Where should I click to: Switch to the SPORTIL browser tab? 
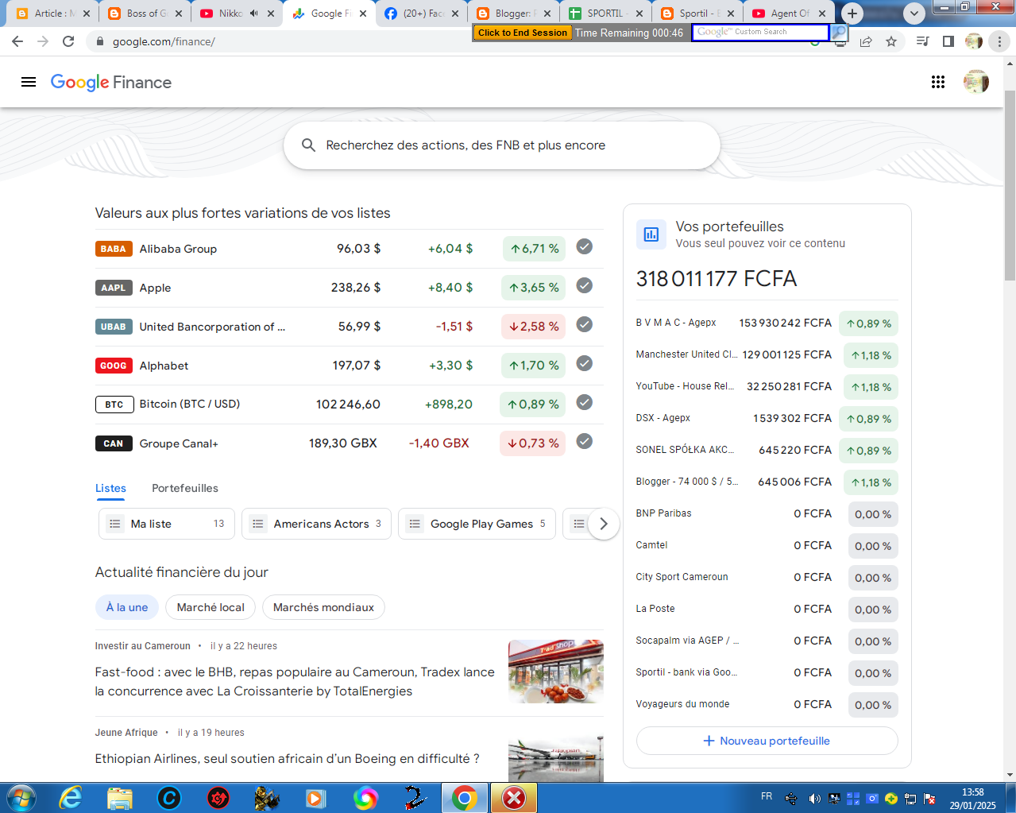pyautogui.click(x=605, y=14)
